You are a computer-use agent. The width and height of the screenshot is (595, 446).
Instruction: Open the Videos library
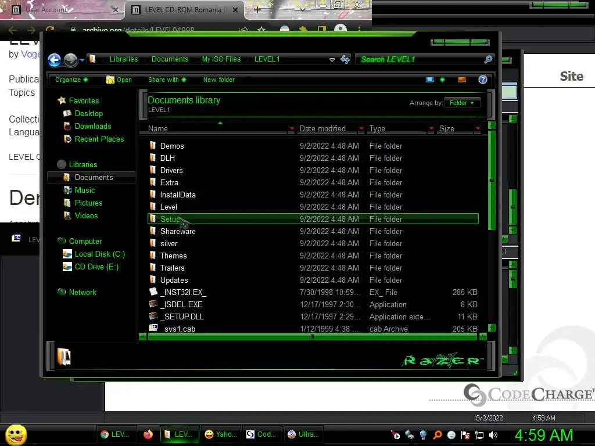point(86,216)
